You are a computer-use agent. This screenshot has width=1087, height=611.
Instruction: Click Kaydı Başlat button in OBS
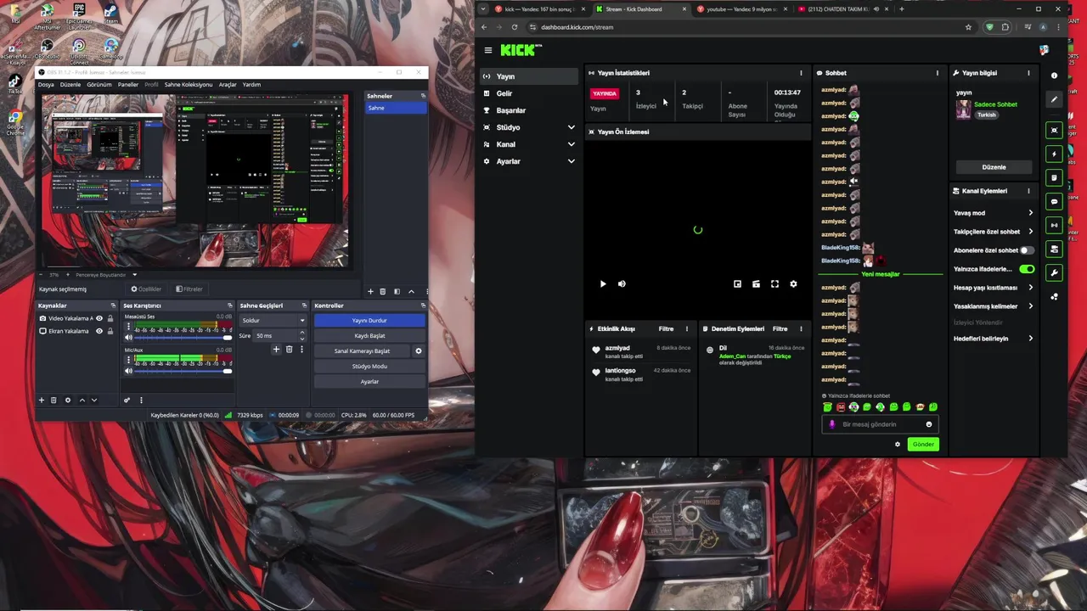tap(369, 335)
